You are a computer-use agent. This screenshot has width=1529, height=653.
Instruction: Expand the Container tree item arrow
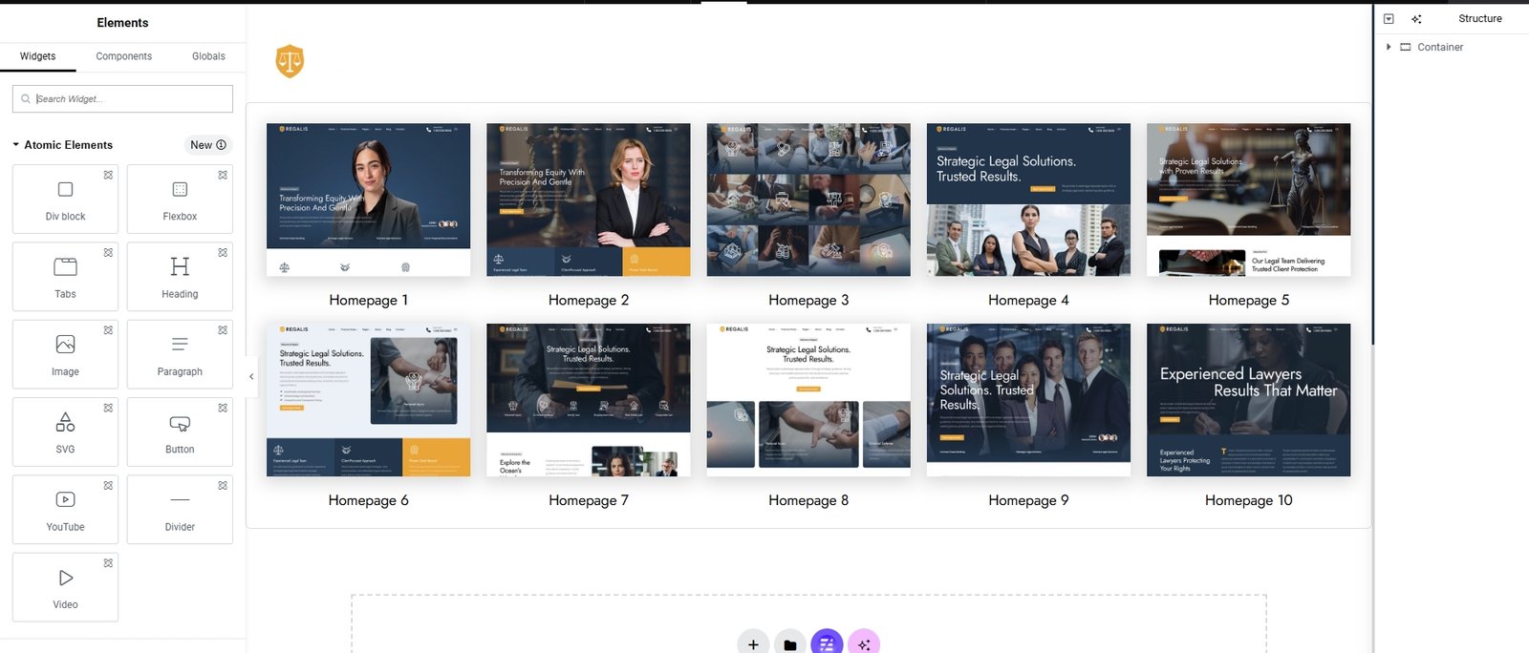tap(1389, 47)
